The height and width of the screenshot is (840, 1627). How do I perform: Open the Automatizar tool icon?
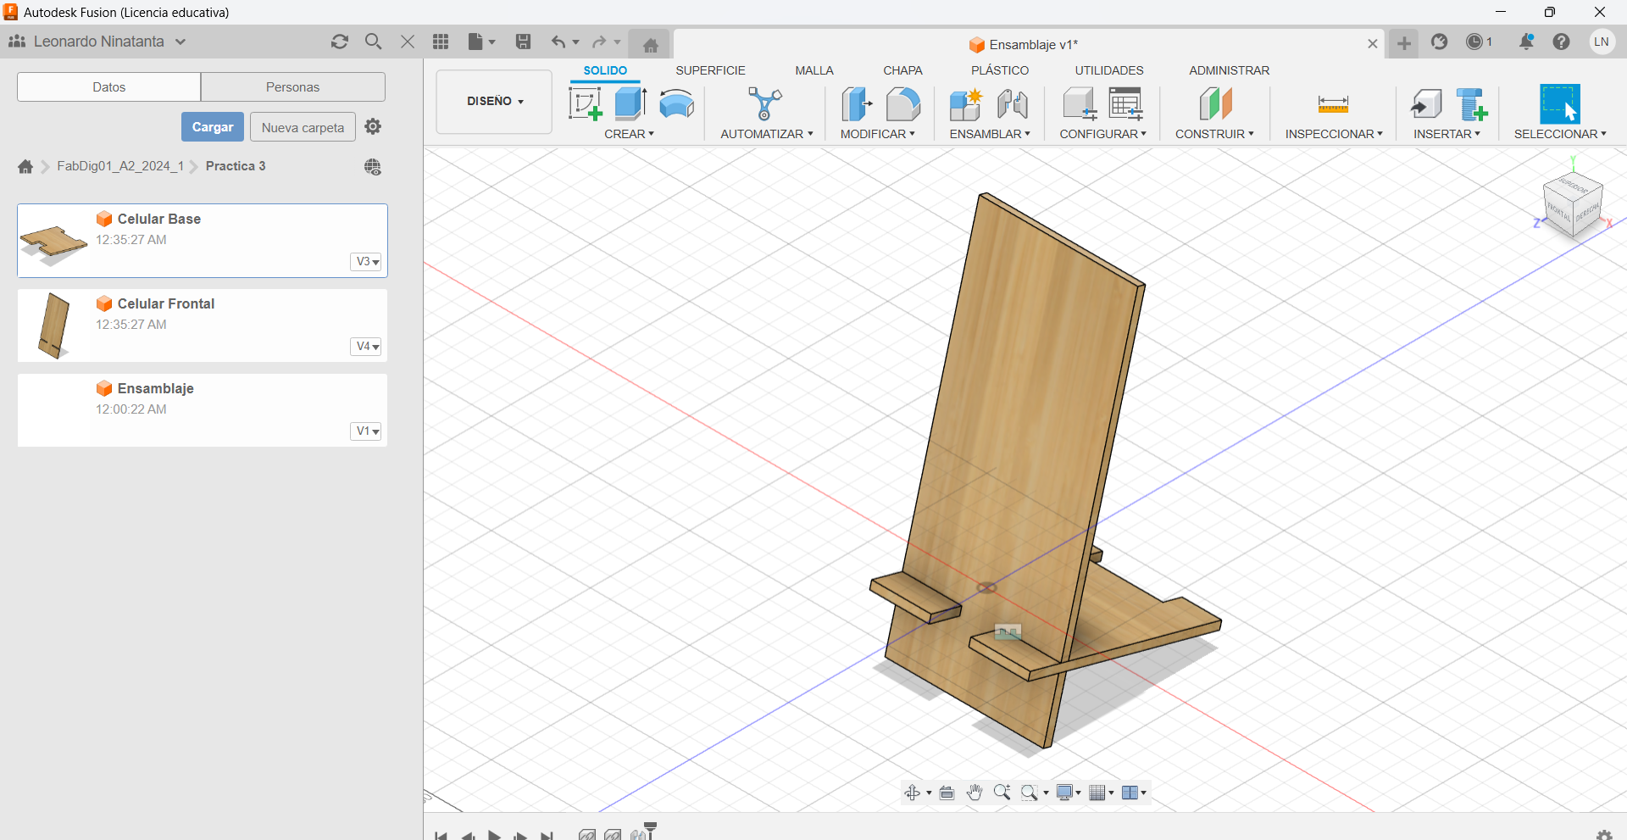tap(765, 103)
